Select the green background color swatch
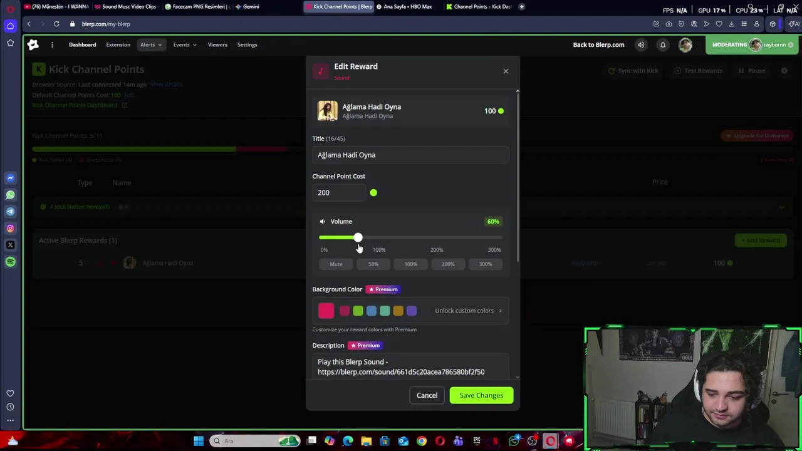The image size is (802, 451). [x=358, y=311]
